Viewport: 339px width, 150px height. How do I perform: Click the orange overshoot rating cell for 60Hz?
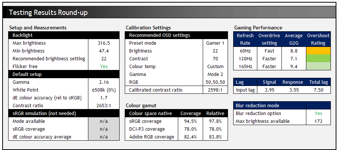pyautogui.click(x=318, y=51)
